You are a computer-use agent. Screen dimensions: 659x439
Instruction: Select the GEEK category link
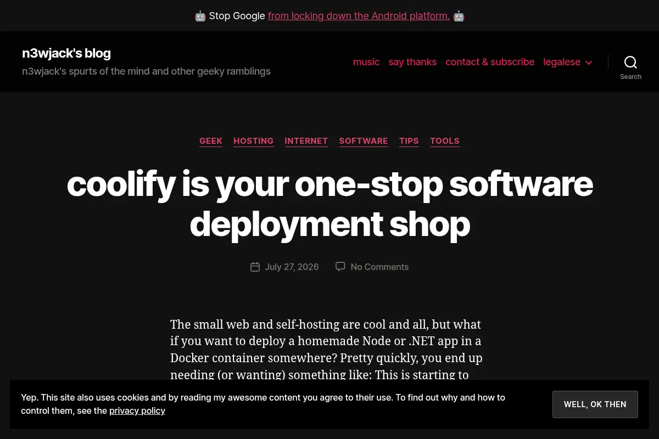[x=211, y=141]
